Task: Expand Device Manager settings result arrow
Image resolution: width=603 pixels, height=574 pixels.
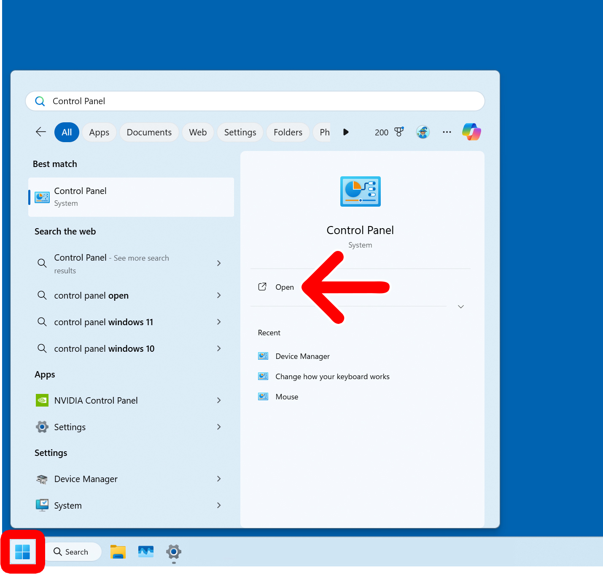Action: 219,479
